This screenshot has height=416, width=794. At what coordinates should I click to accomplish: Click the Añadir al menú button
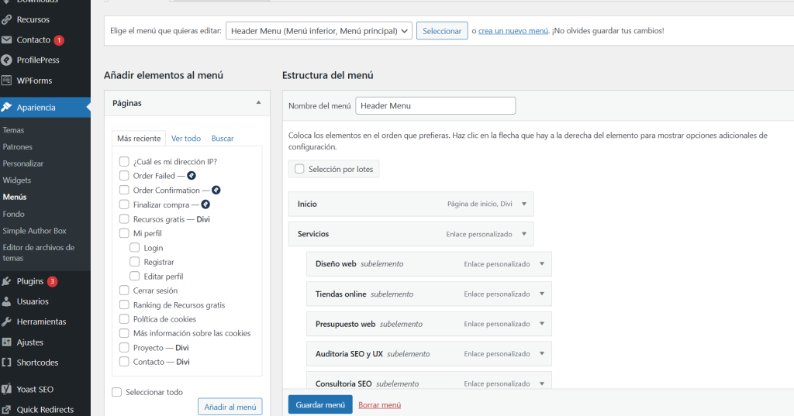point(230,407)
